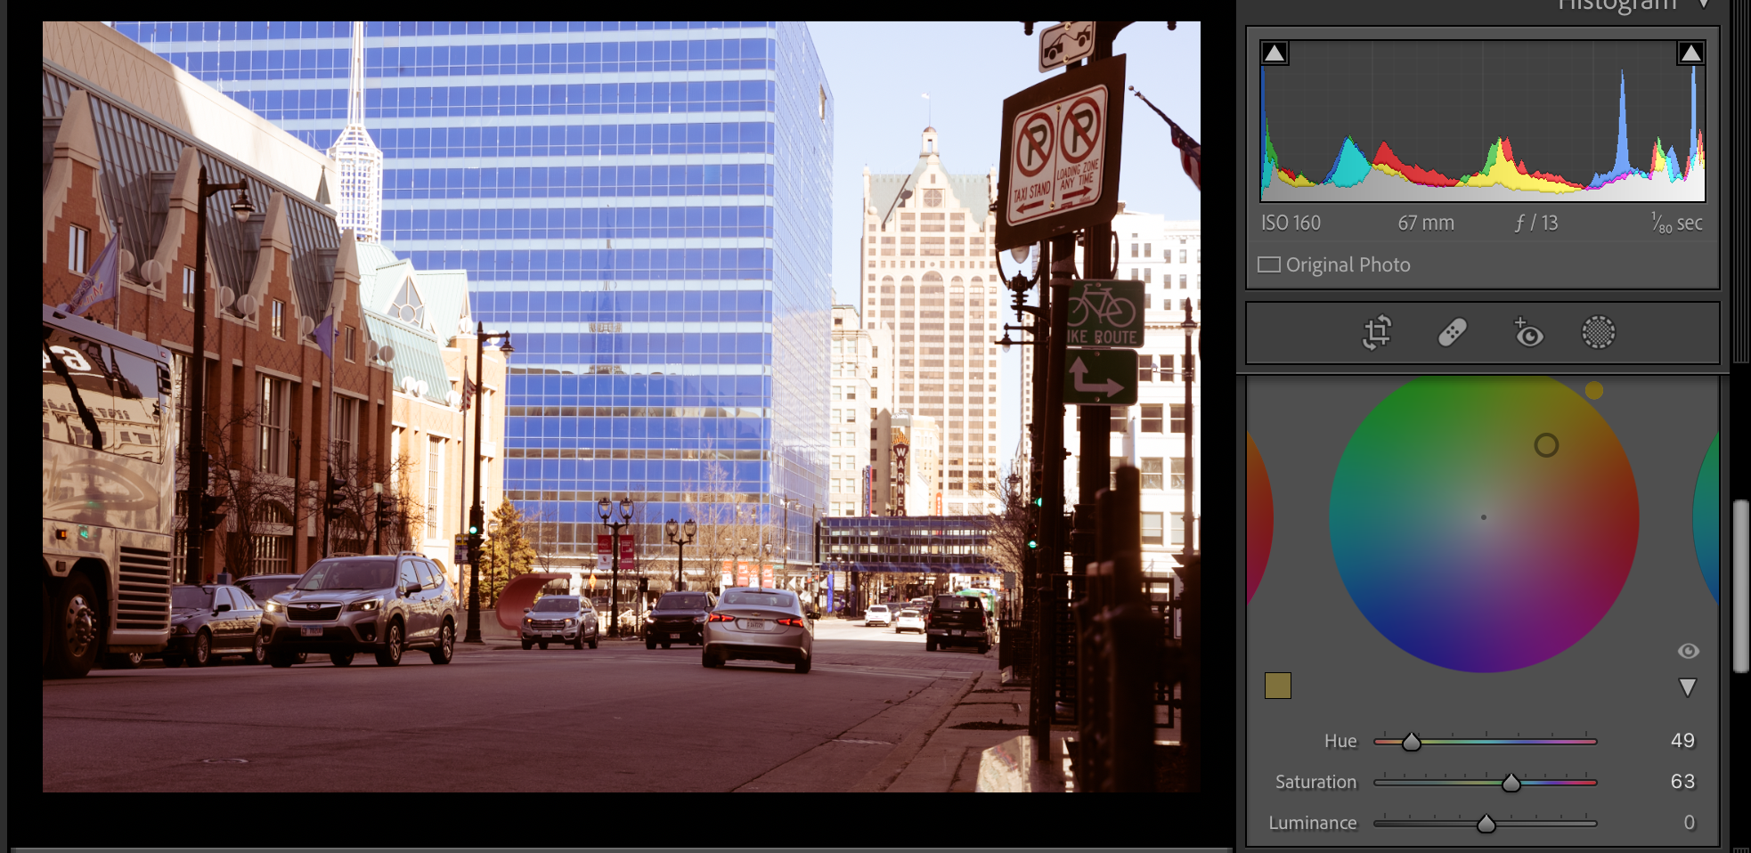1751x853 pixels.
Task: Open the Histogram disclosure arrow
Action: coord(1702,4)
